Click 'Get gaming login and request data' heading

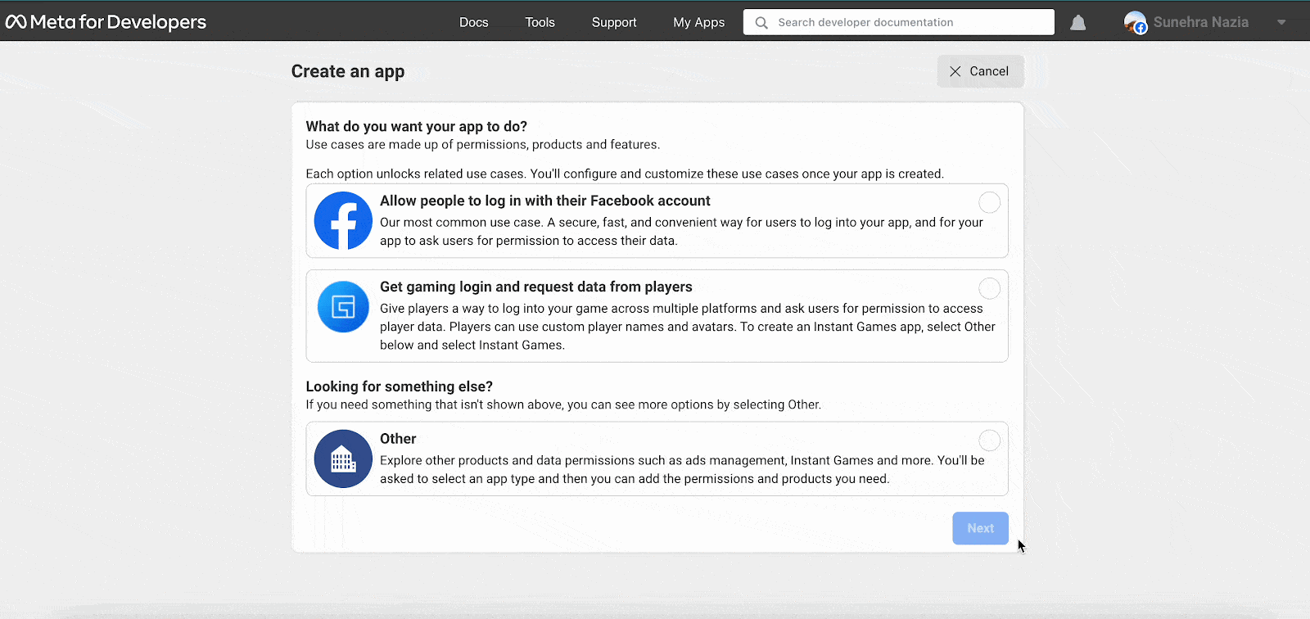(535, 287)
